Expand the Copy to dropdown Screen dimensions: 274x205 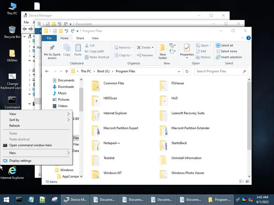pos(131,55)
